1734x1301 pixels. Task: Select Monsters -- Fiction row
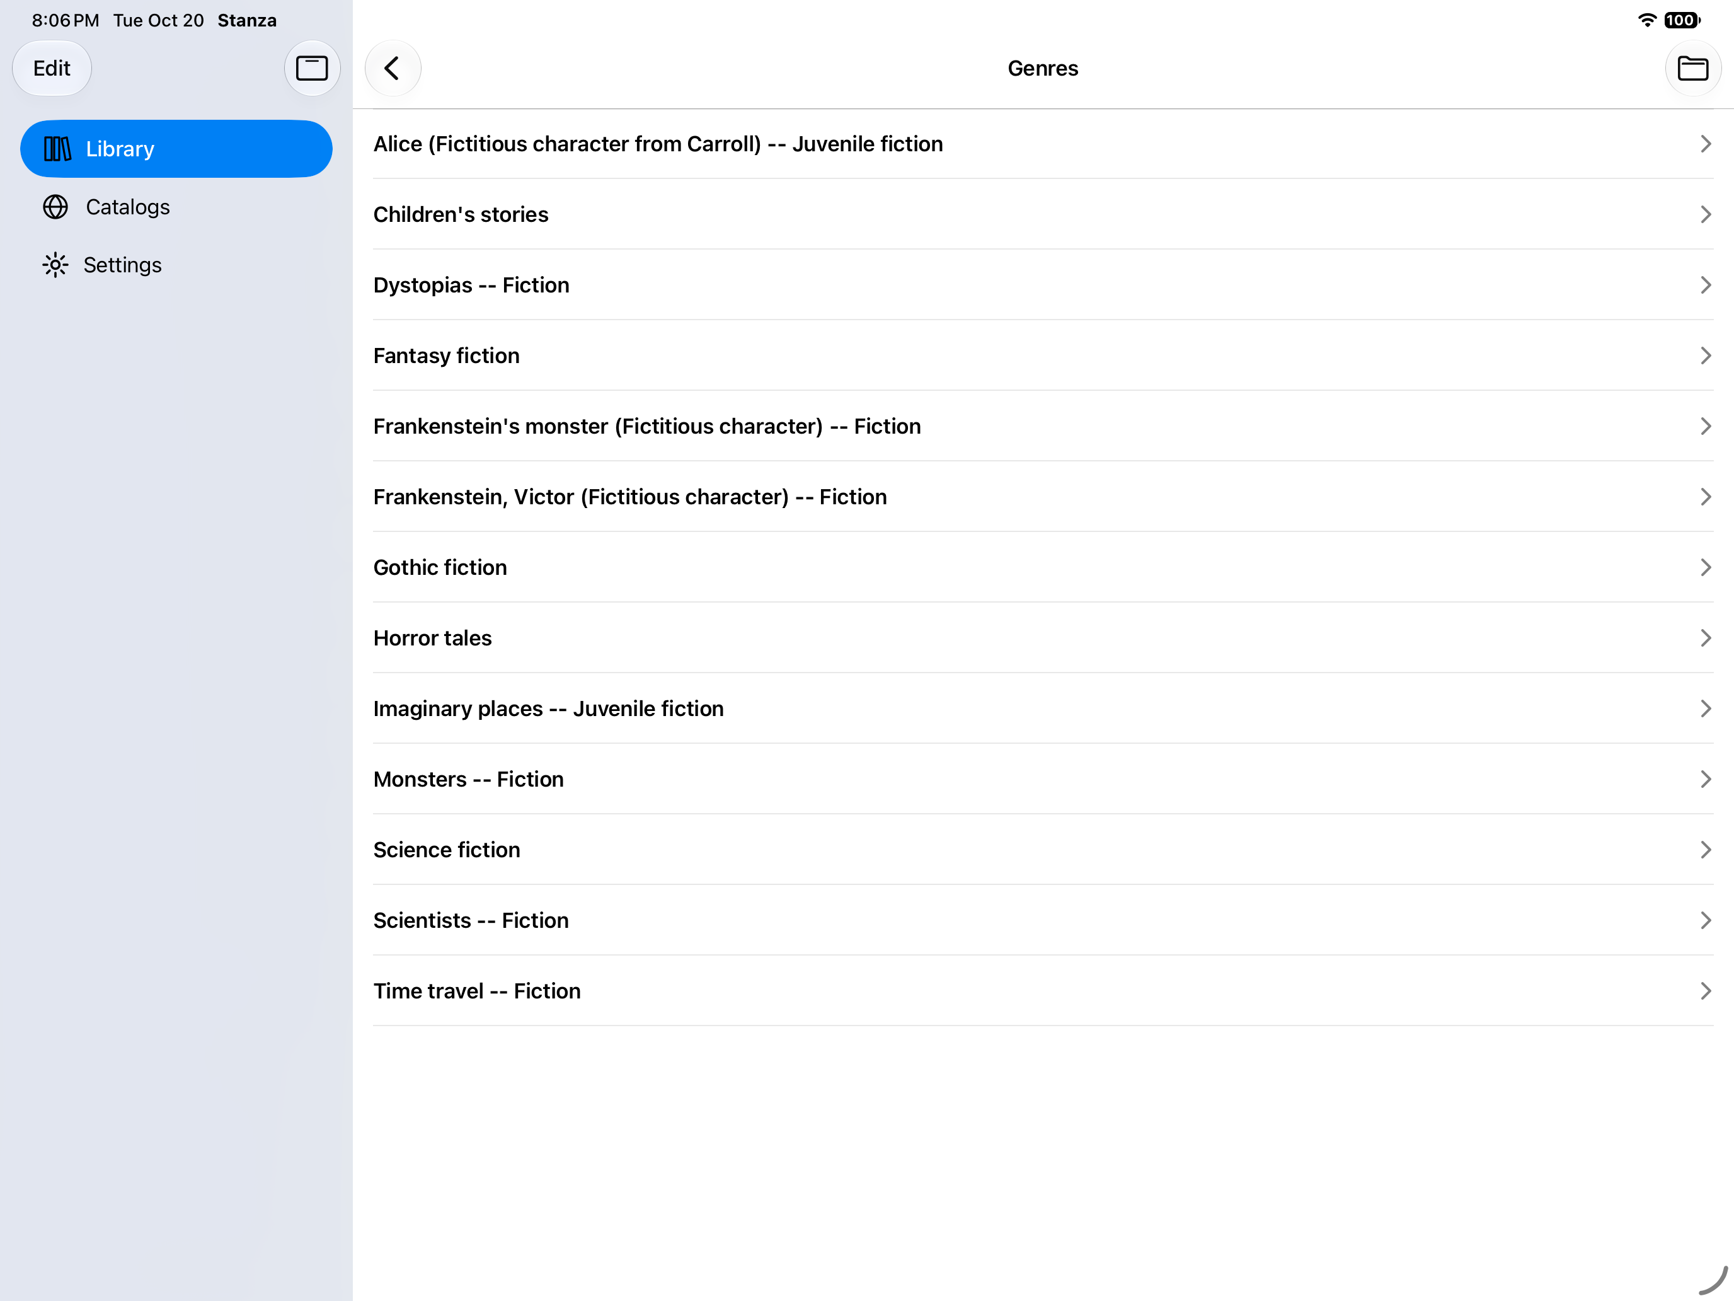click(x=1043, y=780)
